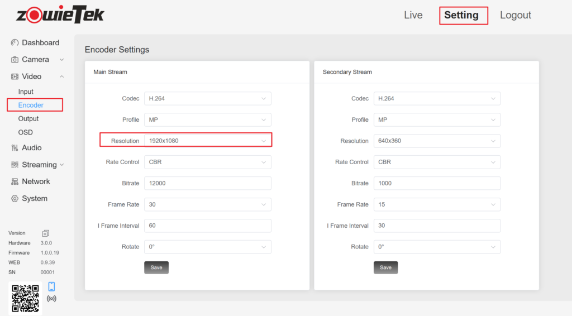Open Main Stream Resolution dropdown

coord(207,141)
